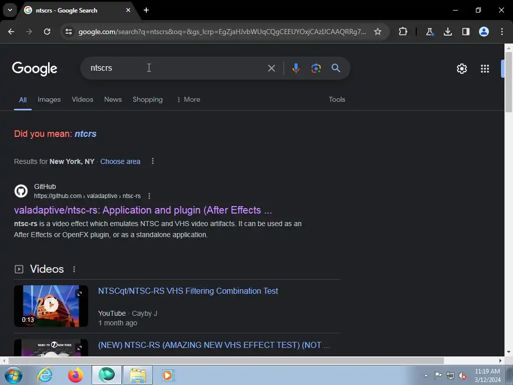Open valadaptive/ntsc-rs GitHub result
Viewport: 513px width, 385px height.
coord(143,210)
